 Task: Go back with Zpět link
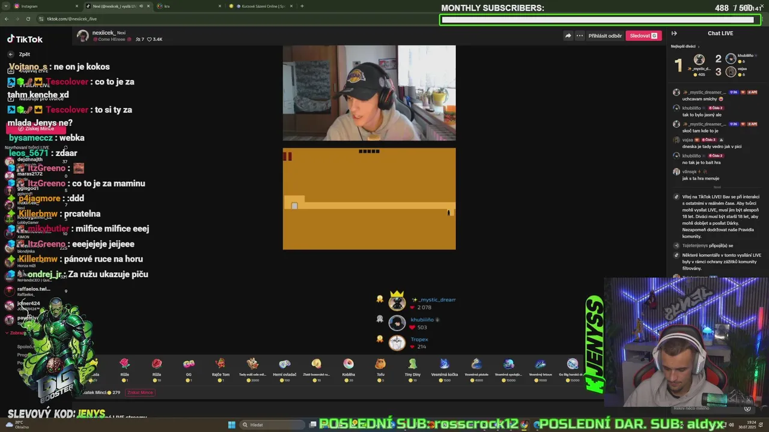click(x=19, y=54)
